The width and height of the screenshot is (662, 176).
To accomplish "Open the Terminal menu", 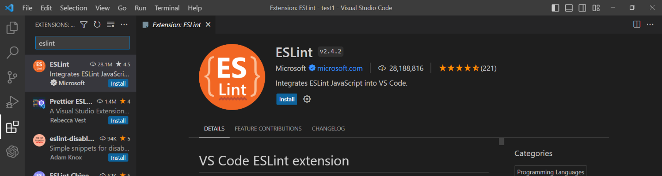I will tap(167, 8).
